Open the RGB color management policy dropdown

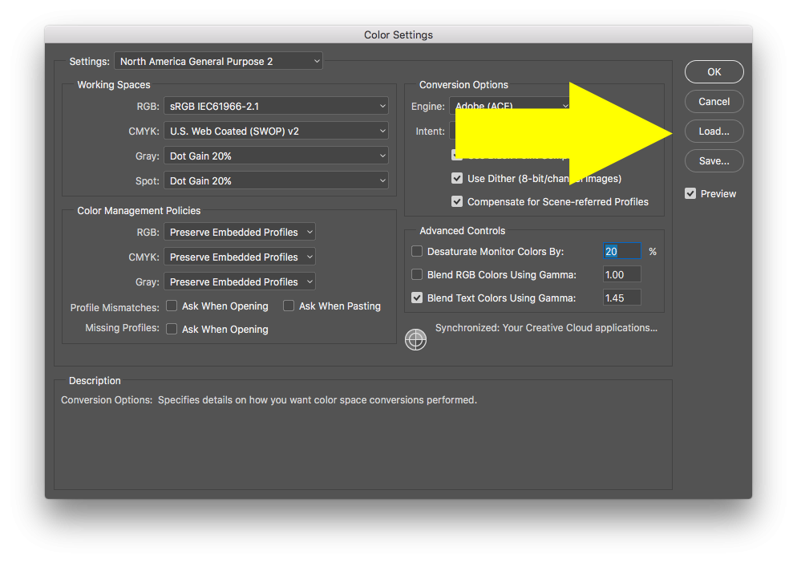[240, 232]
